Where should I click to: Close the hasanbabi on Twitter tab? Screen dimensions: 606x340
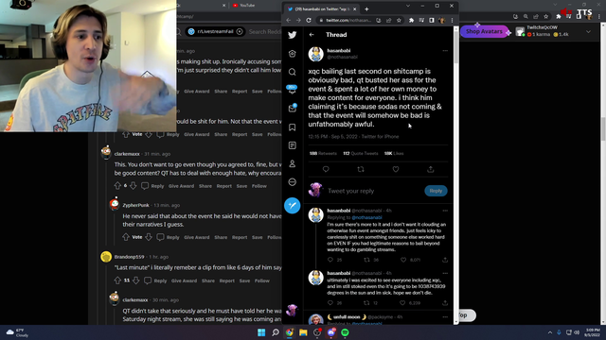point(354,8)
